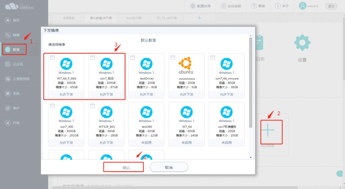This screenshot has width=345, height=189.
Task: Open the 维护 sidebar icon
Action: point(8,108)
